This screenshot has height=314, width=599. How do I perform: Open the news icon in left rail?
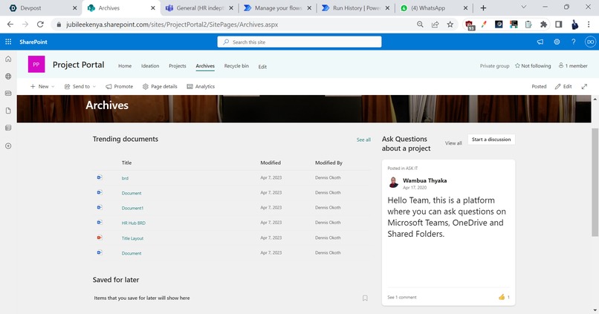point(8,93)
